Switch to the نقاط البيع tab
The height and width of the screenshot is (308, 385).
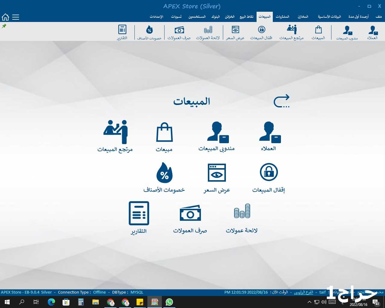[246, 17]
